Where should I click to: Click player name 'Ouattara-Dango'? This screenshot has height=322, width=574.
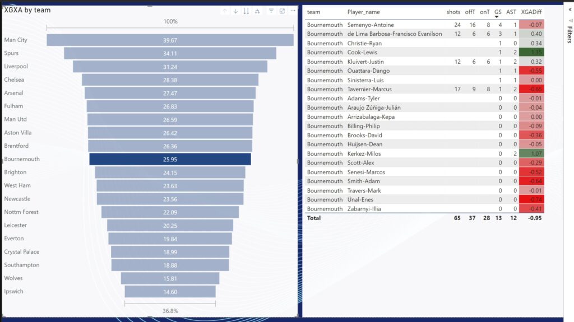[368, 71]
